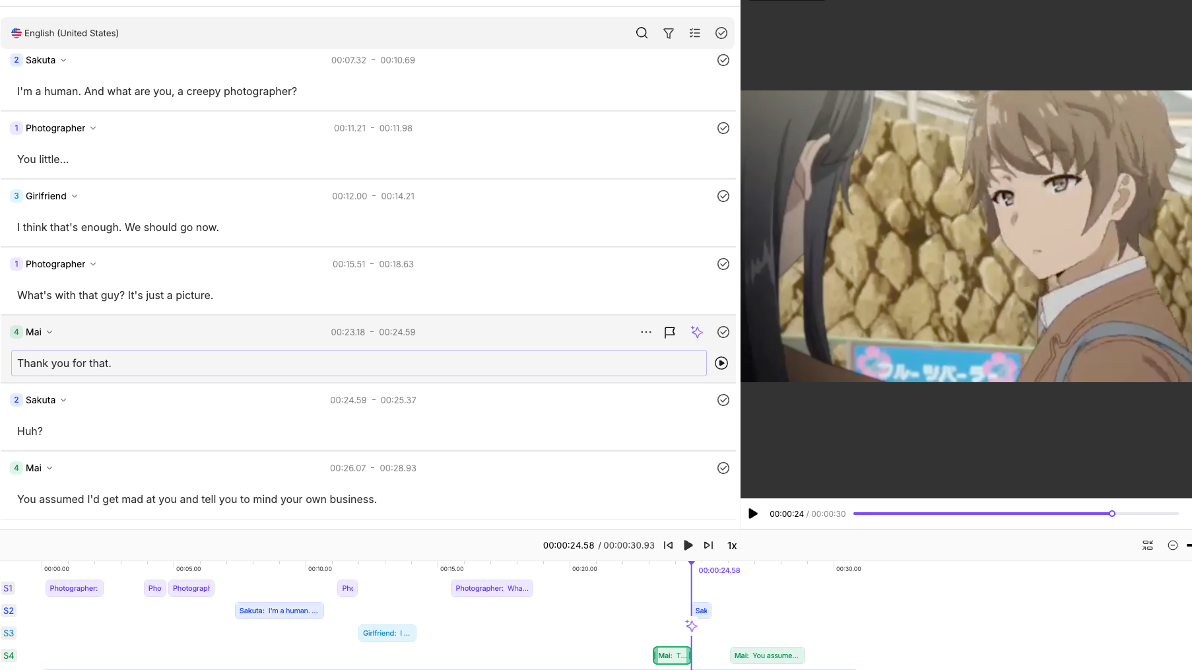The height and width of the screenshot is (670, 1192).
Task: Play timeline from transport controls
Action: tap(688, 545)
